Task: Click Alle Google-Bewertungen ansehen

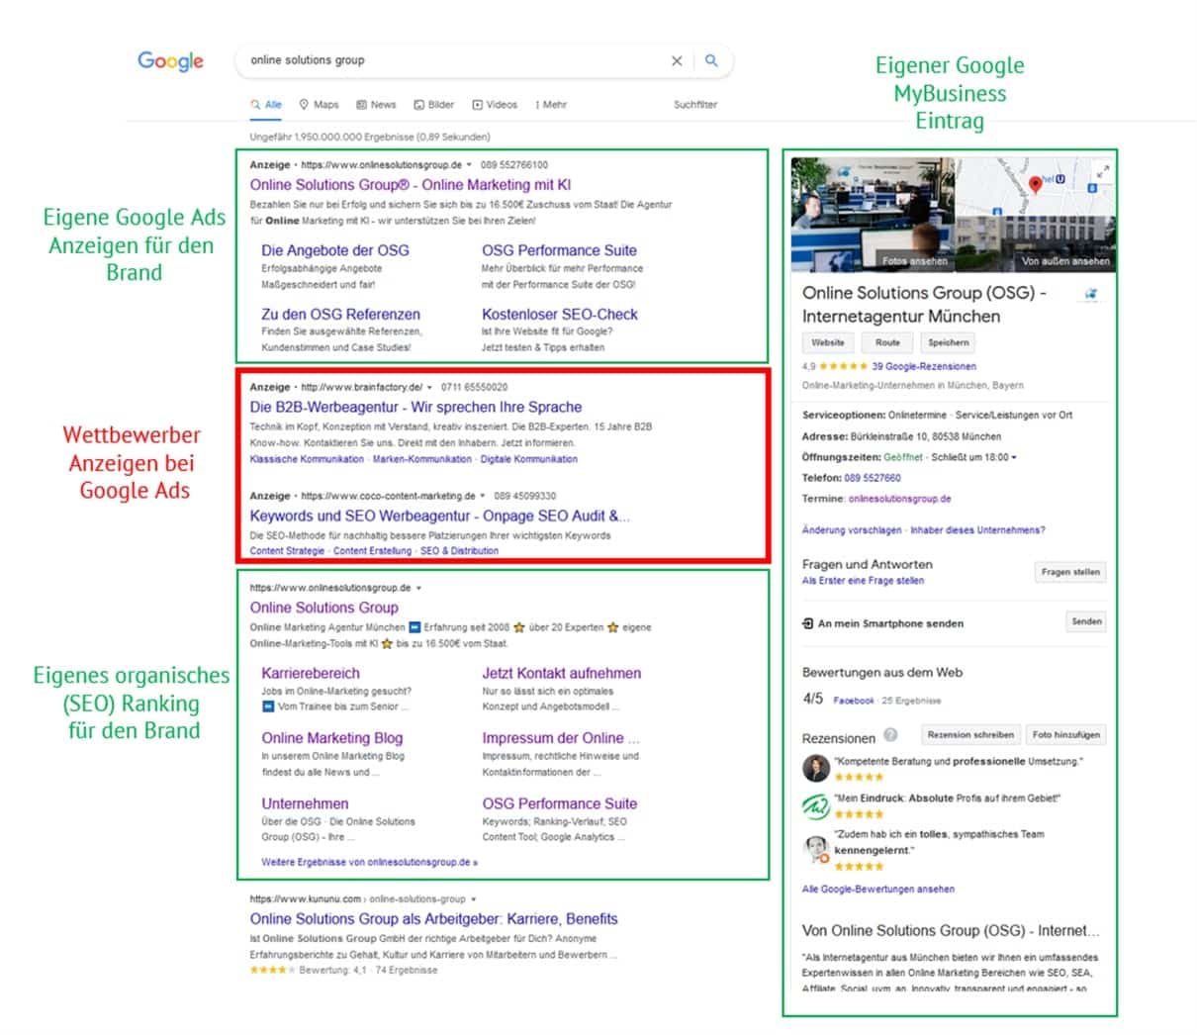Action: pos(878,889)
